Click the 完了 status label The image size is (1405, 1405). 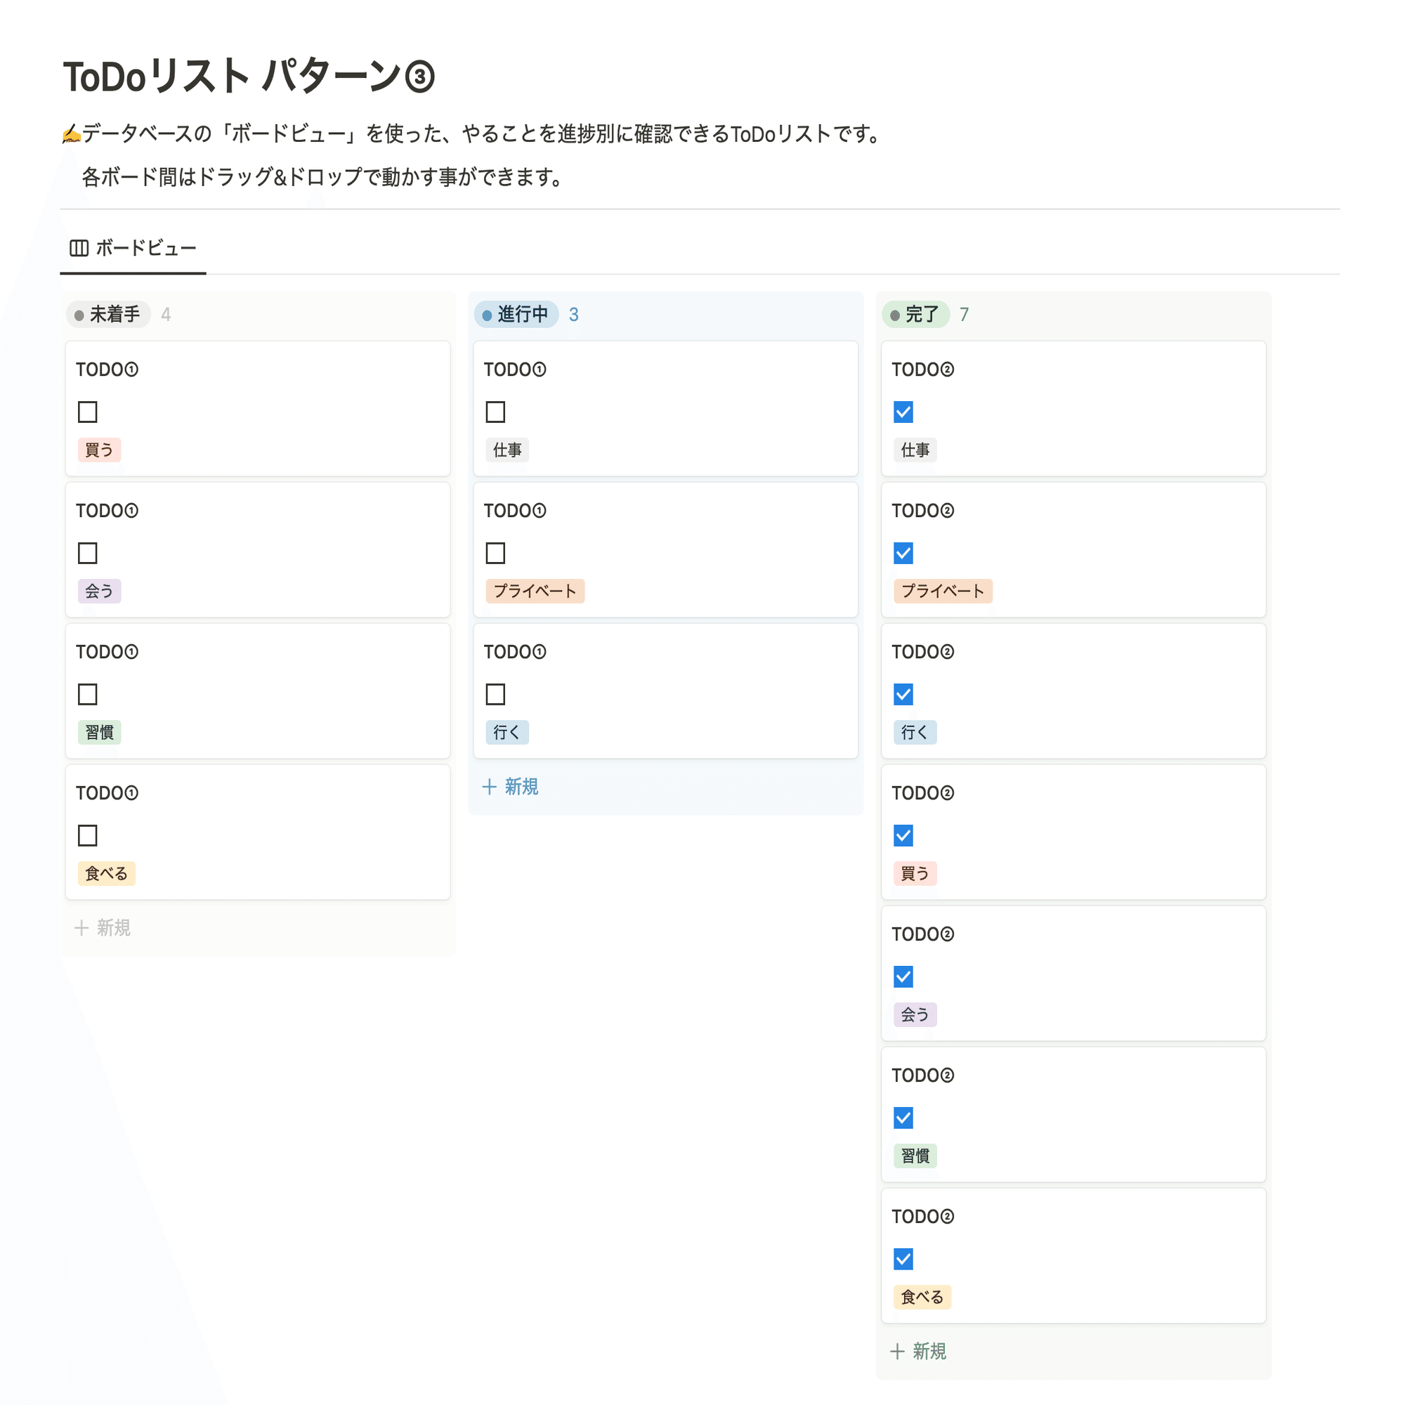click(915, 314)
